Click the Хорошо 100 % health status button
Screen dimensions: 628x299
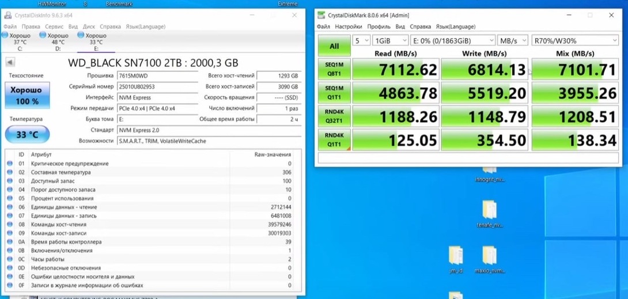(x=27, y=95)
